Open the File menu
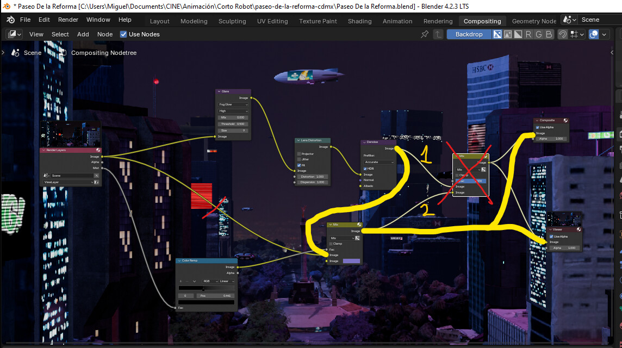 (x=26, y=20)
